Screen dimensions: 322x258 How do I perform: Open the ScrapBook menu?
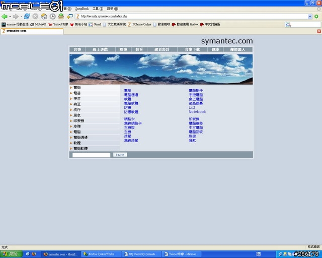pos(82,9)
